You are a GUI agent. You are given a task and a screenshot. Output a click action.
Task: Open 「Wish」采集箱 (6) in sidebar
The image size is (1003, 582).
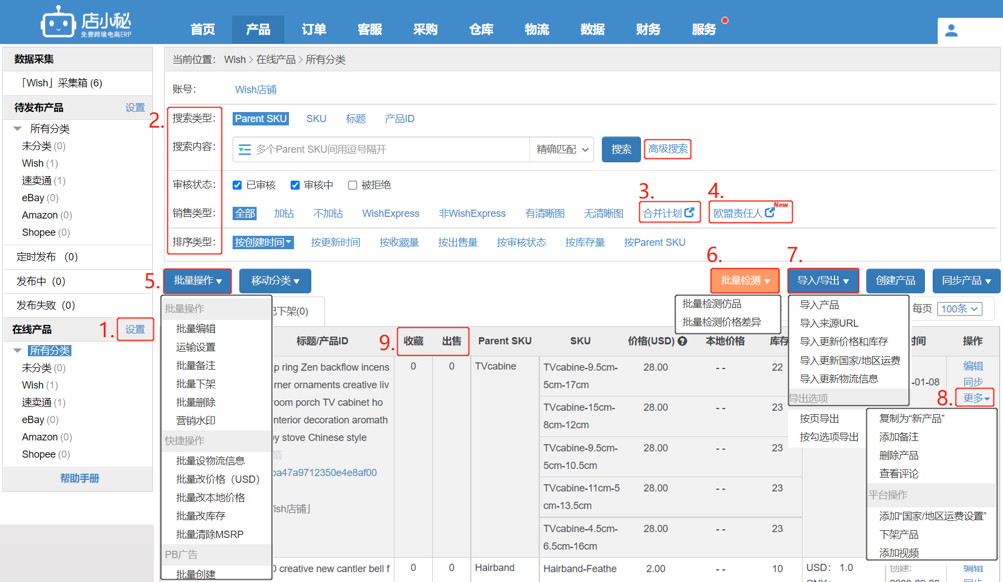(61, 83)
